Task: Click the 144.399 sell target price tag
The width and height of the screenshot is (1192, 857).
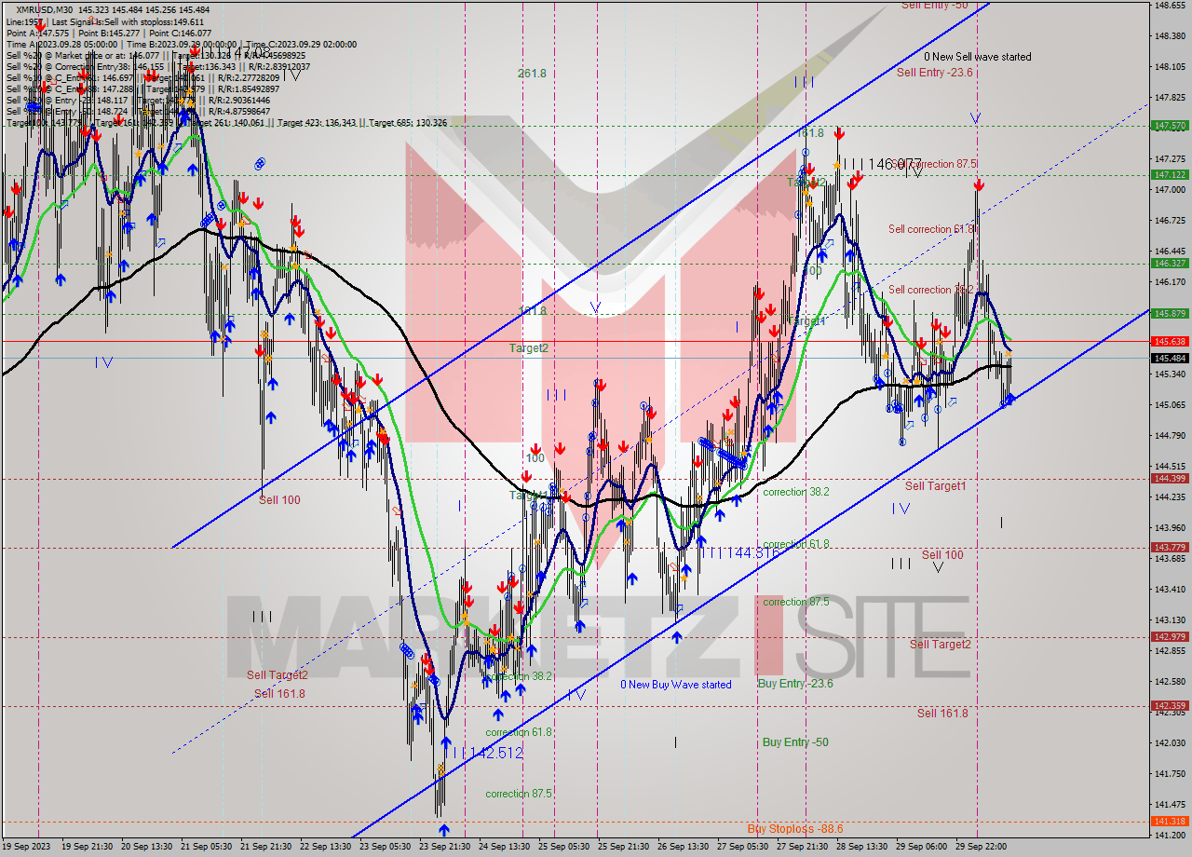Action: (1170, 479)
